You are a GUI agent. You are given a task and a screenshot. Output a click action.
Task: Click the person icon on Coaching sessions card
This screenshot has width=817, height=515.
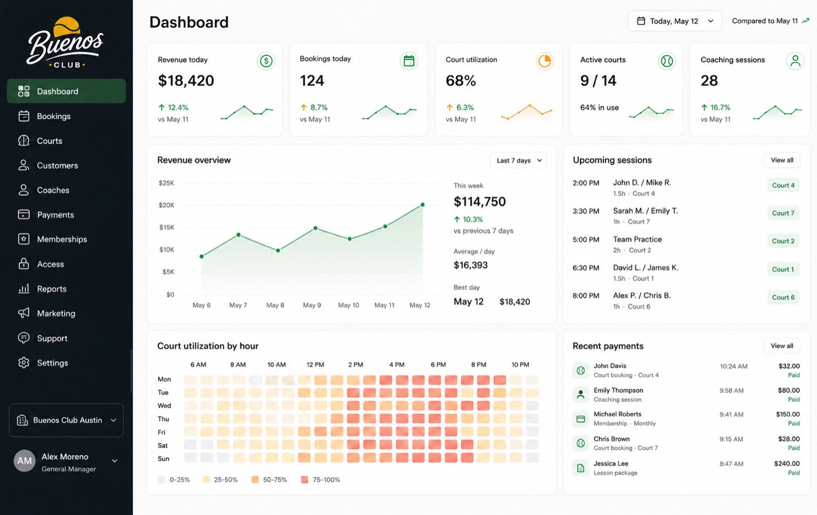pos(795,61)
